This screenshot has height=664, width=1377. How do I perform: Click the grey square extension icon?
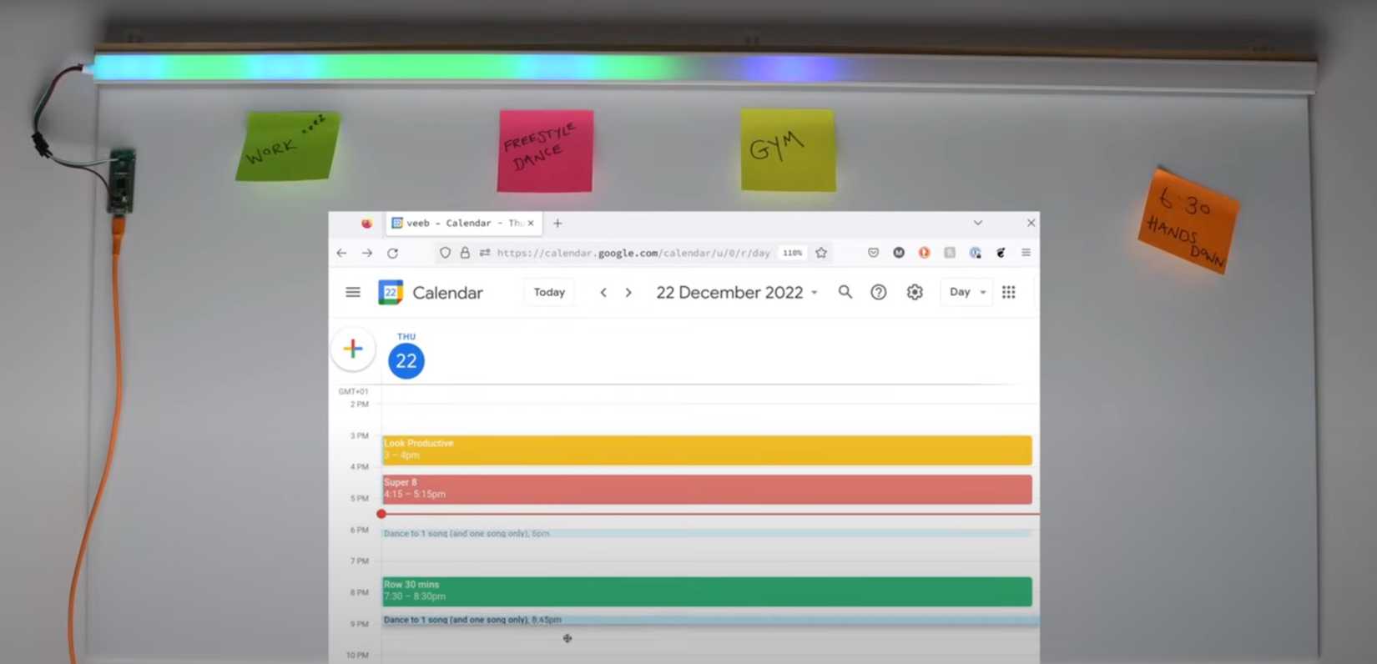coord(950,253)
